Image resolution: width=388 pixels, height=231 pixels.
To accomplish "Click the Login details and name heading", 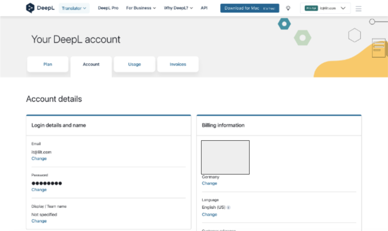I will [x=59, y=125].
